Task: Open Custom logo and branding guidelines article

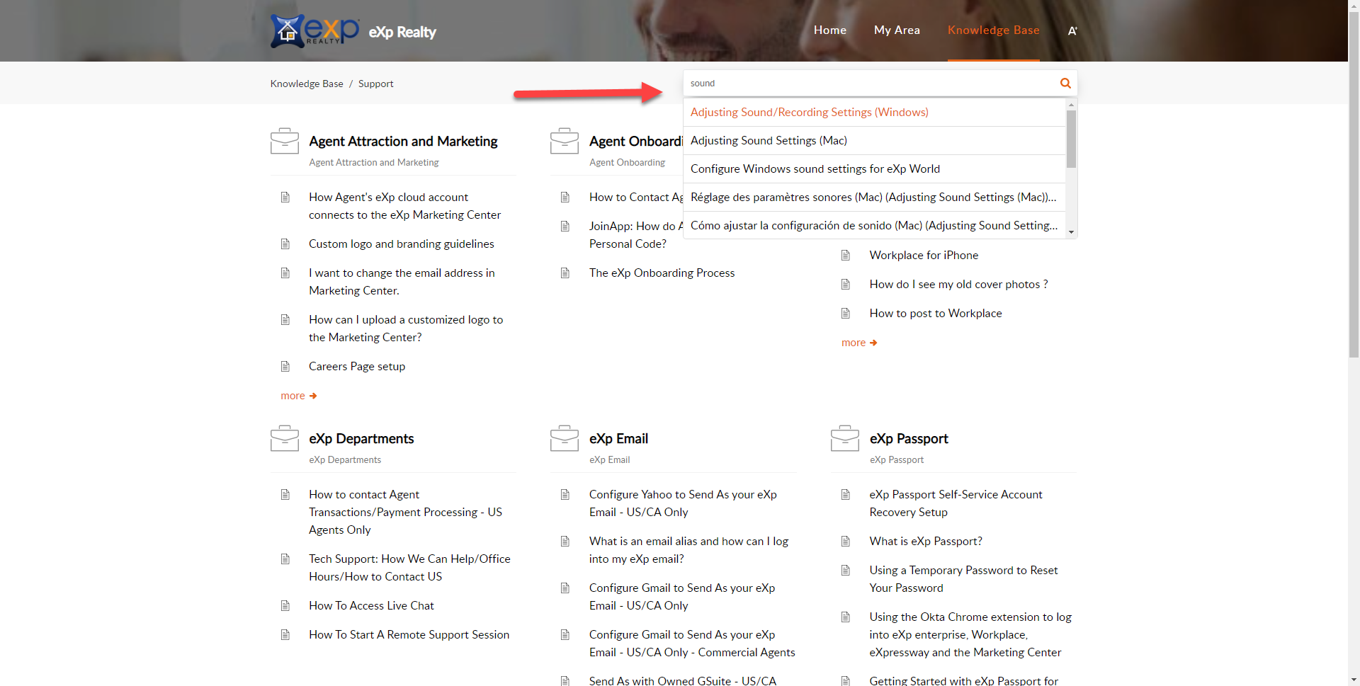Action: [x=402, y=244]
